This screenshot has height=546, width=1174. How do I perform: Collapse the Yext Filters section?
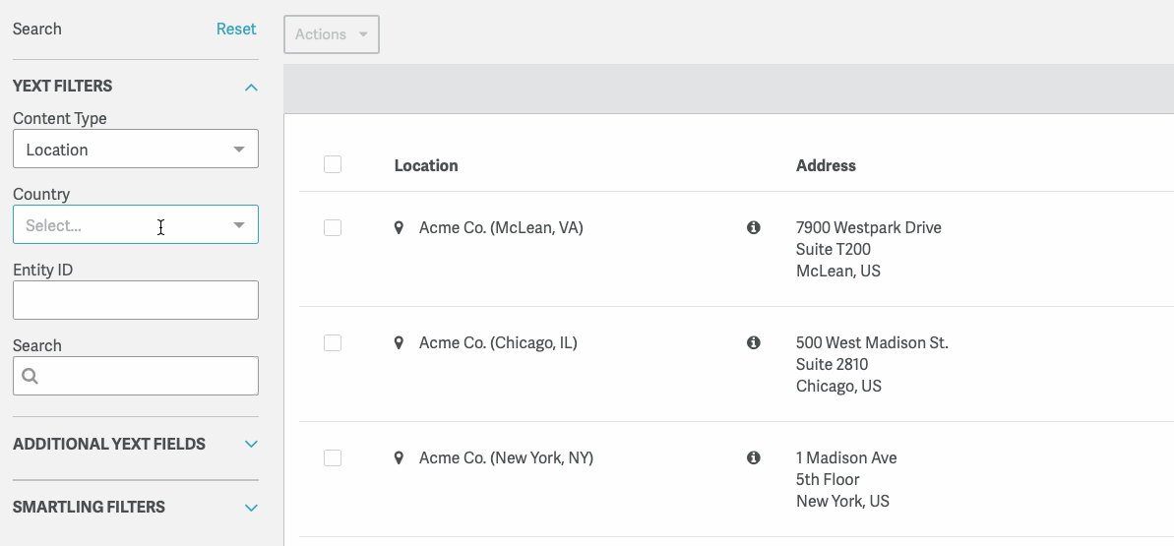(251, 87)
